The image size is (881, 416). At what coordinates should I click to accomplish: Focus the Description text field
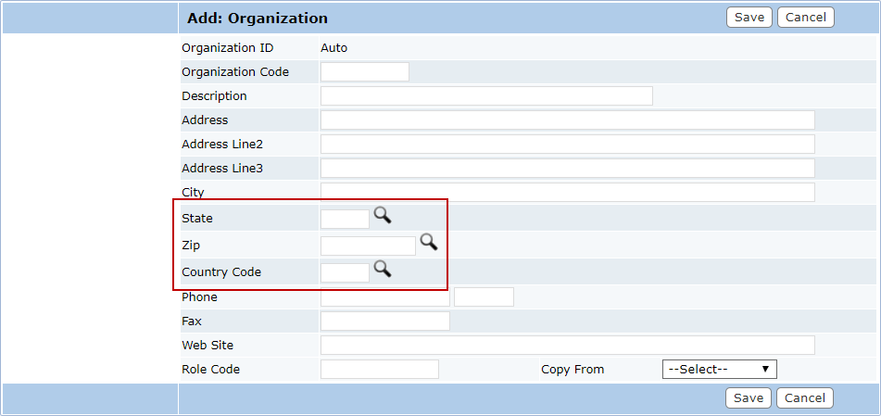tap(486, 96)
